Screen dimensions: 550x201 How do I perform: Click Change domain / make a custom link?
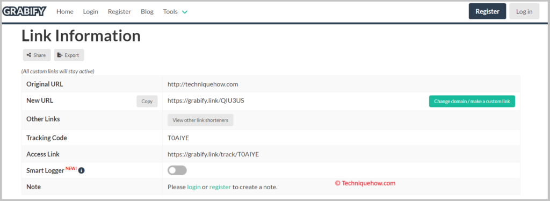472,102
